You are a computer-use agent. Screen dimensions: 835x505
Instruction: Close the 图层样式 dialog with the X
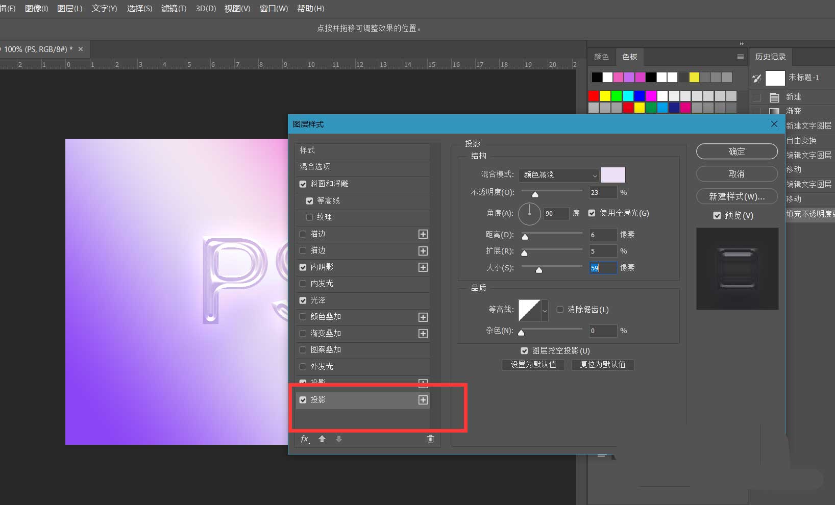click(x=774, y=124)
